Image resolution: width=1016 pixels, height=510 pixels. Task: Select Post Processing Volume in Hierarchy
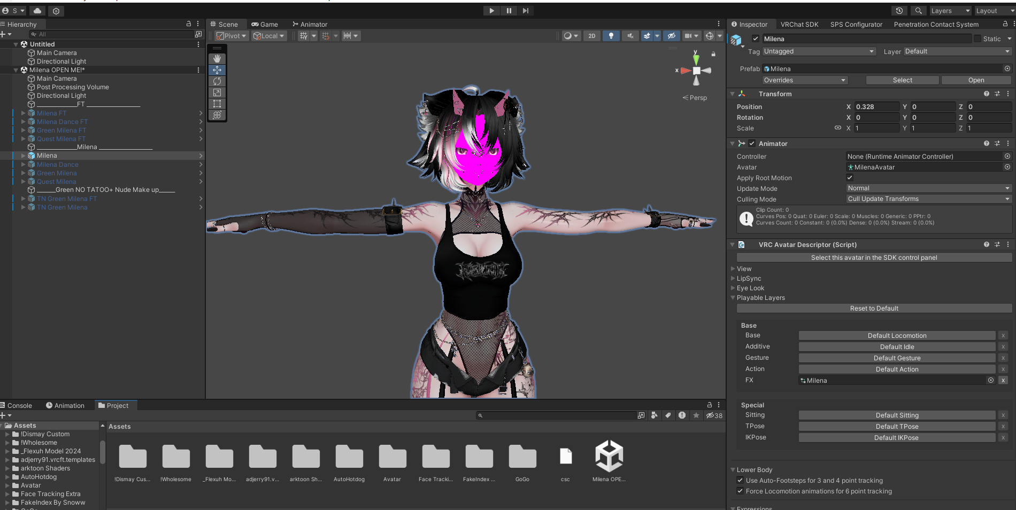73,87
